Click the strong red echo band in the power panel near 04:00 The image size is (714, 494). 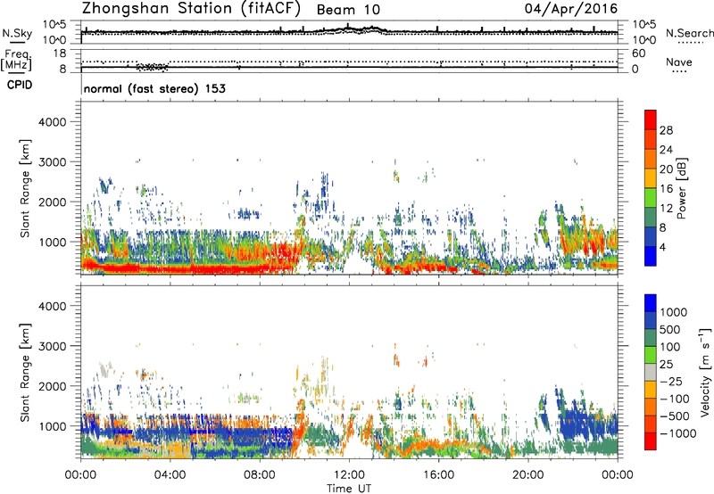pyautogui.click(x=170, y=268)
